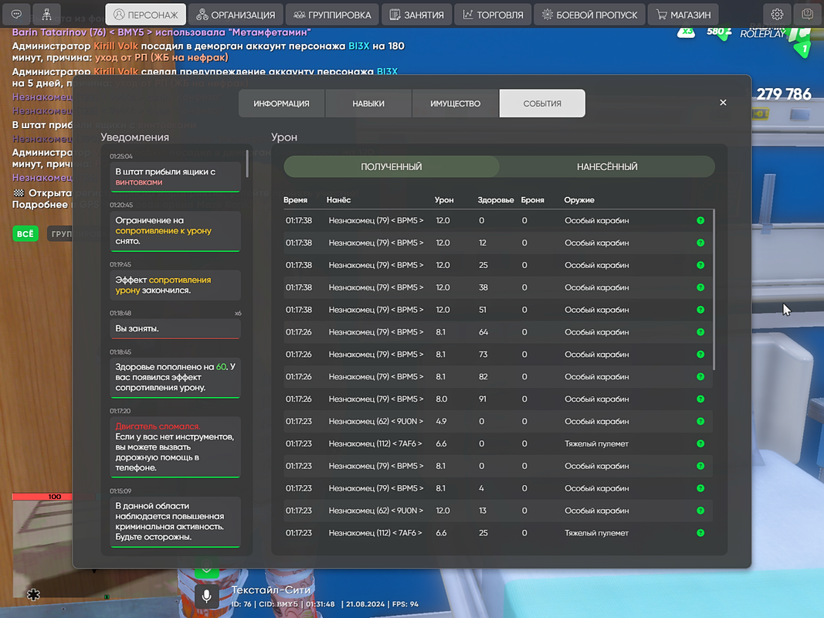Screen dimensions: 824x618
Task: Open the МАГАЗИН menu tab
Action: [683, 15]
